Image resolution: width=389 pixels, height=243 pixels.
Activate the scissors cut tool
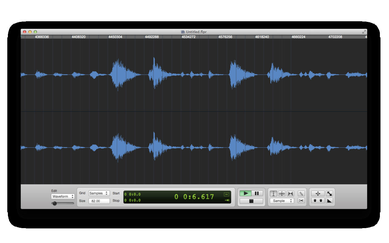301,201
